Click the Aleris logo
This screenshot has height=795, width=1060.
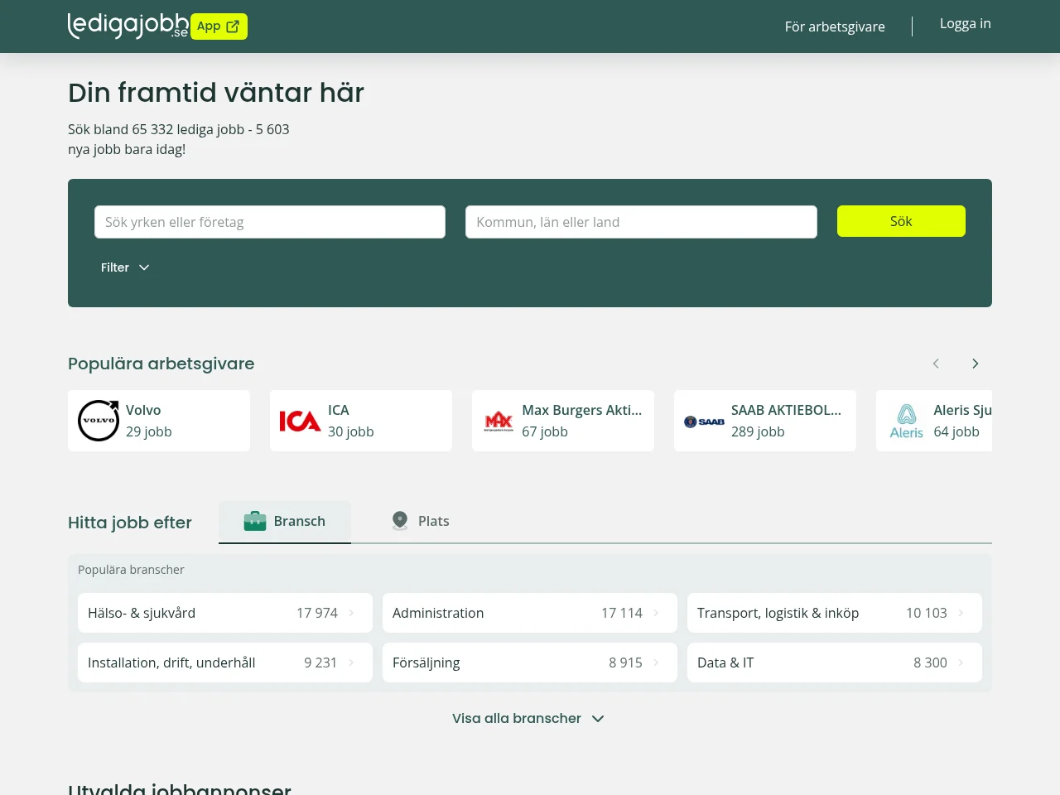(907, 421)
